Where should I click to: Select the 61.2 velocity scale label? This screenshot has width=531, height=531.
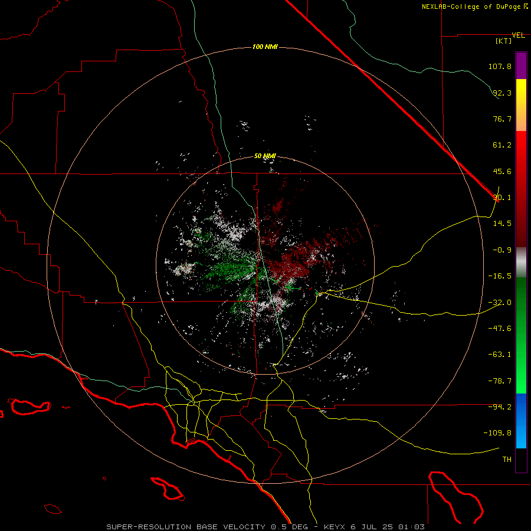502,145
